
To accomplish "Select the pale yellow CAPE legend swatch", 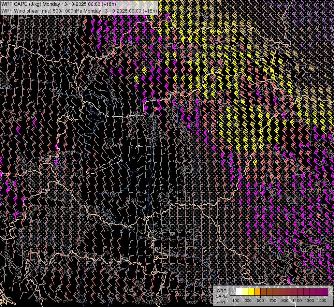I will (x=245, y=292).
